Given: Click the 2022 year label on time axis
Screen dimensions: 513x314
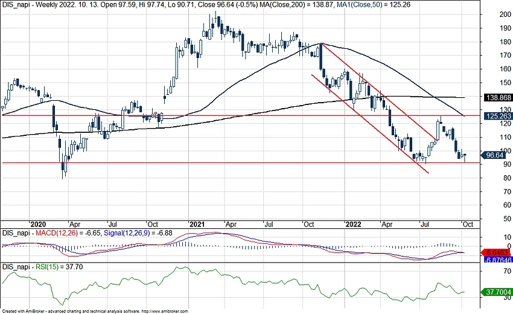Looking at the screenshot, I should click(353, 224).
